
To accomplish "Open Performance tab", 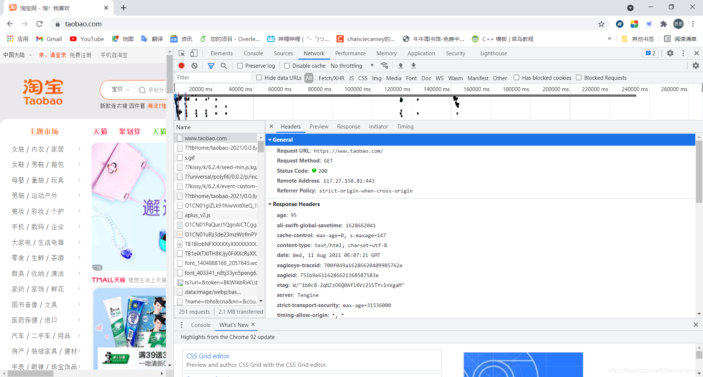I will click(x=350, y=53).
